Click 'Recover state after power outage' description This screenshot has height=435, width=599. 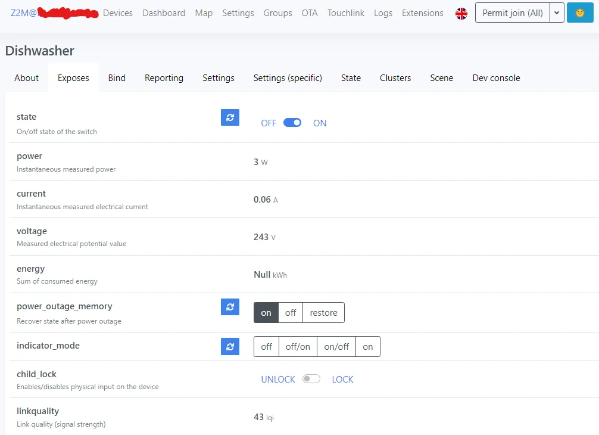(x=68, y=321)
